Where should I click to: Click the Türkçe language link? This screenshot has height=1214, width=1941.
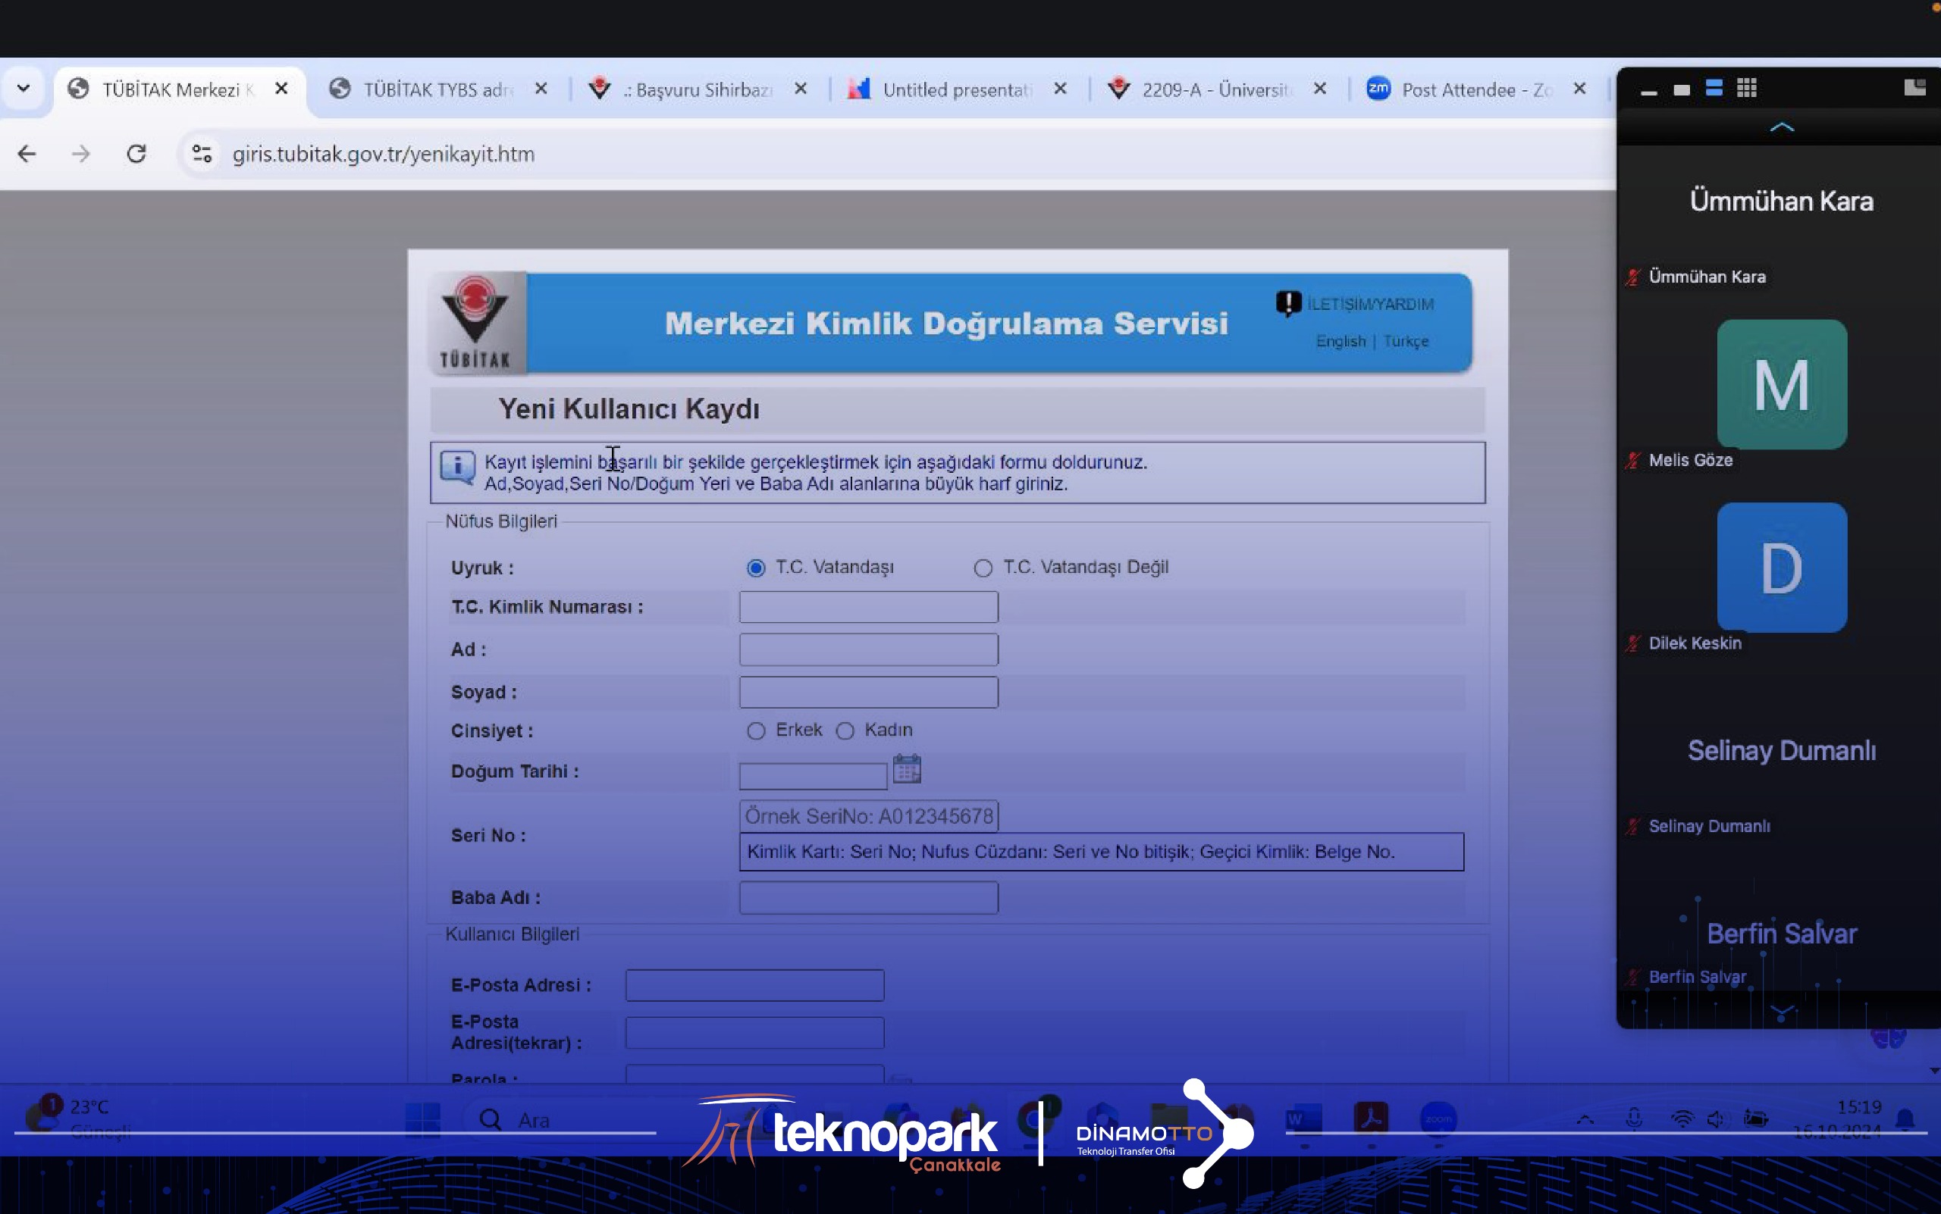pos(1405,341)
